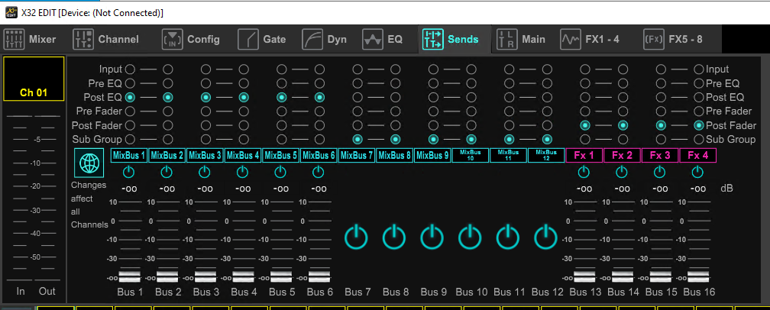Toggle the large Bus 9 power icon

432,237
